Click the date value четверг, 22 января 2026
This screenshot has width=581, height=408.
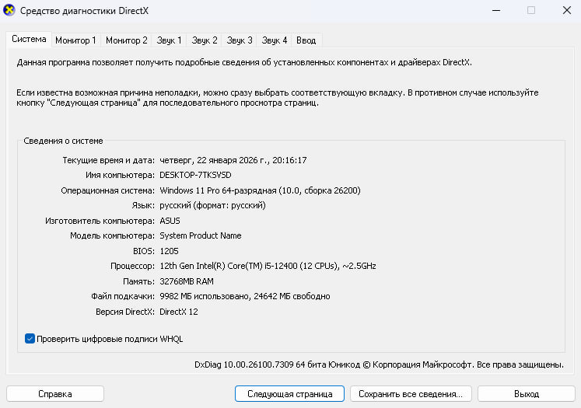(233, 160)
